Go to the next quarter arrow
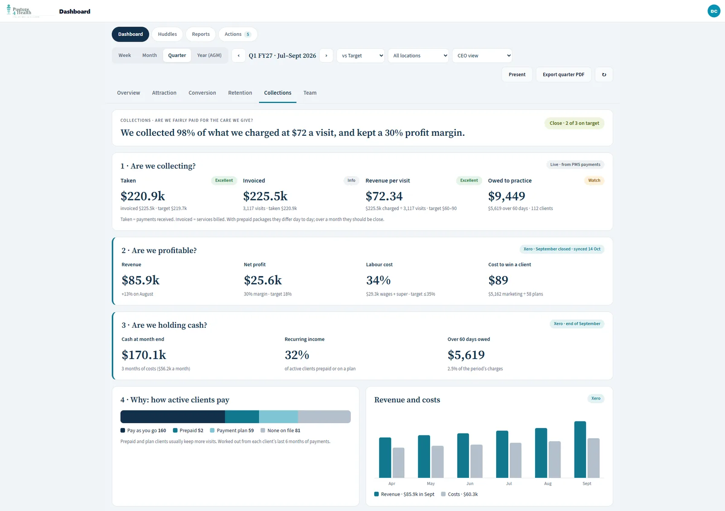The image size is (725, 511). [326, 56]
